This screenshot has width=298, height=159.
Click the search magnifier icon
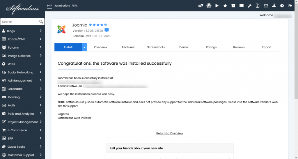(41, 22)
